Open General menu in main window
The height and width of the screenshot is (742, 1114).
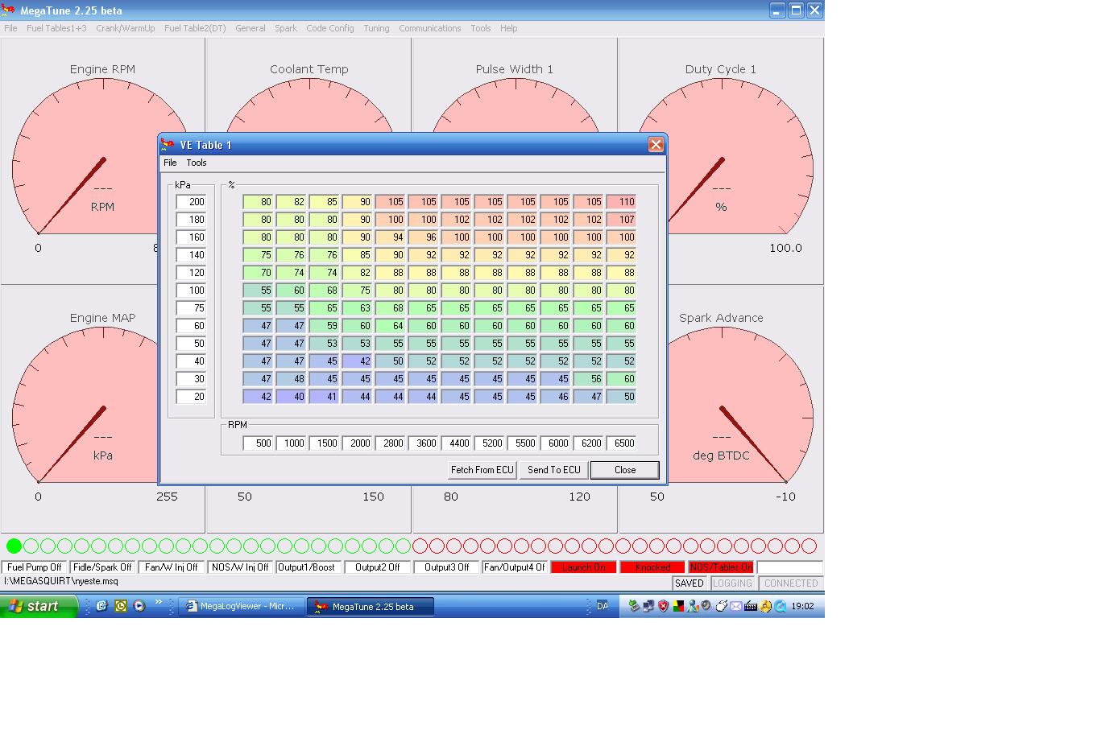click(x=251, y=28)
